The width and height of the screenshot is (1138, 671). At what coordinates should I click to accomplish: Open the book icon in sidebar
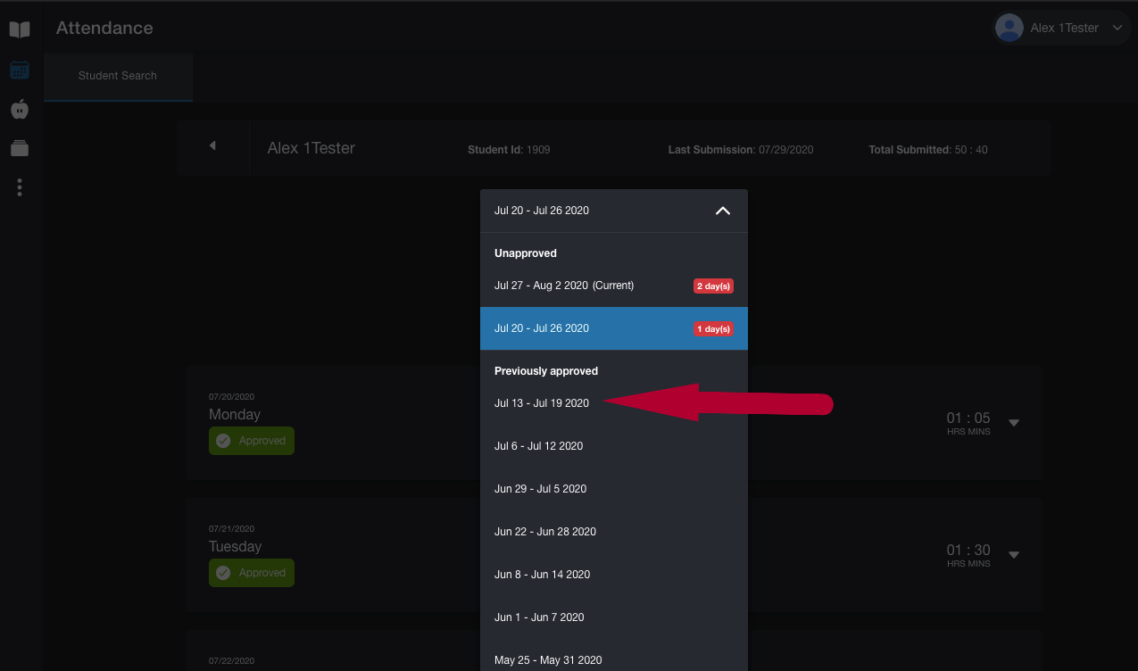click(x=20, y=29)
